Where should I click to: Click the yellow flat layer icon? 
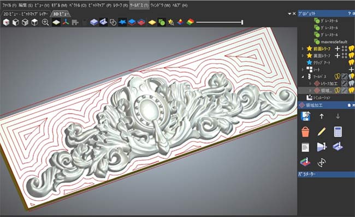152,22
